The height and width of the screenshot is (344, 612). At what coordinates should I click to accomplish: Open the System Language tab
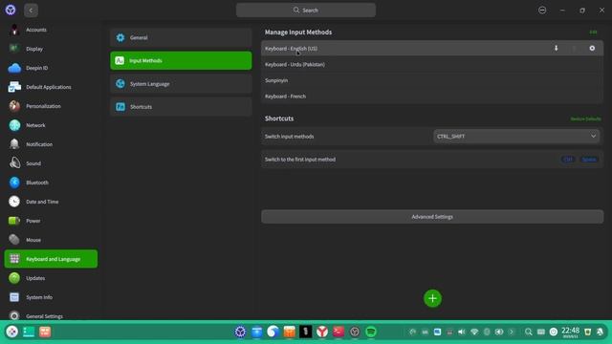(x=181, y=84)
